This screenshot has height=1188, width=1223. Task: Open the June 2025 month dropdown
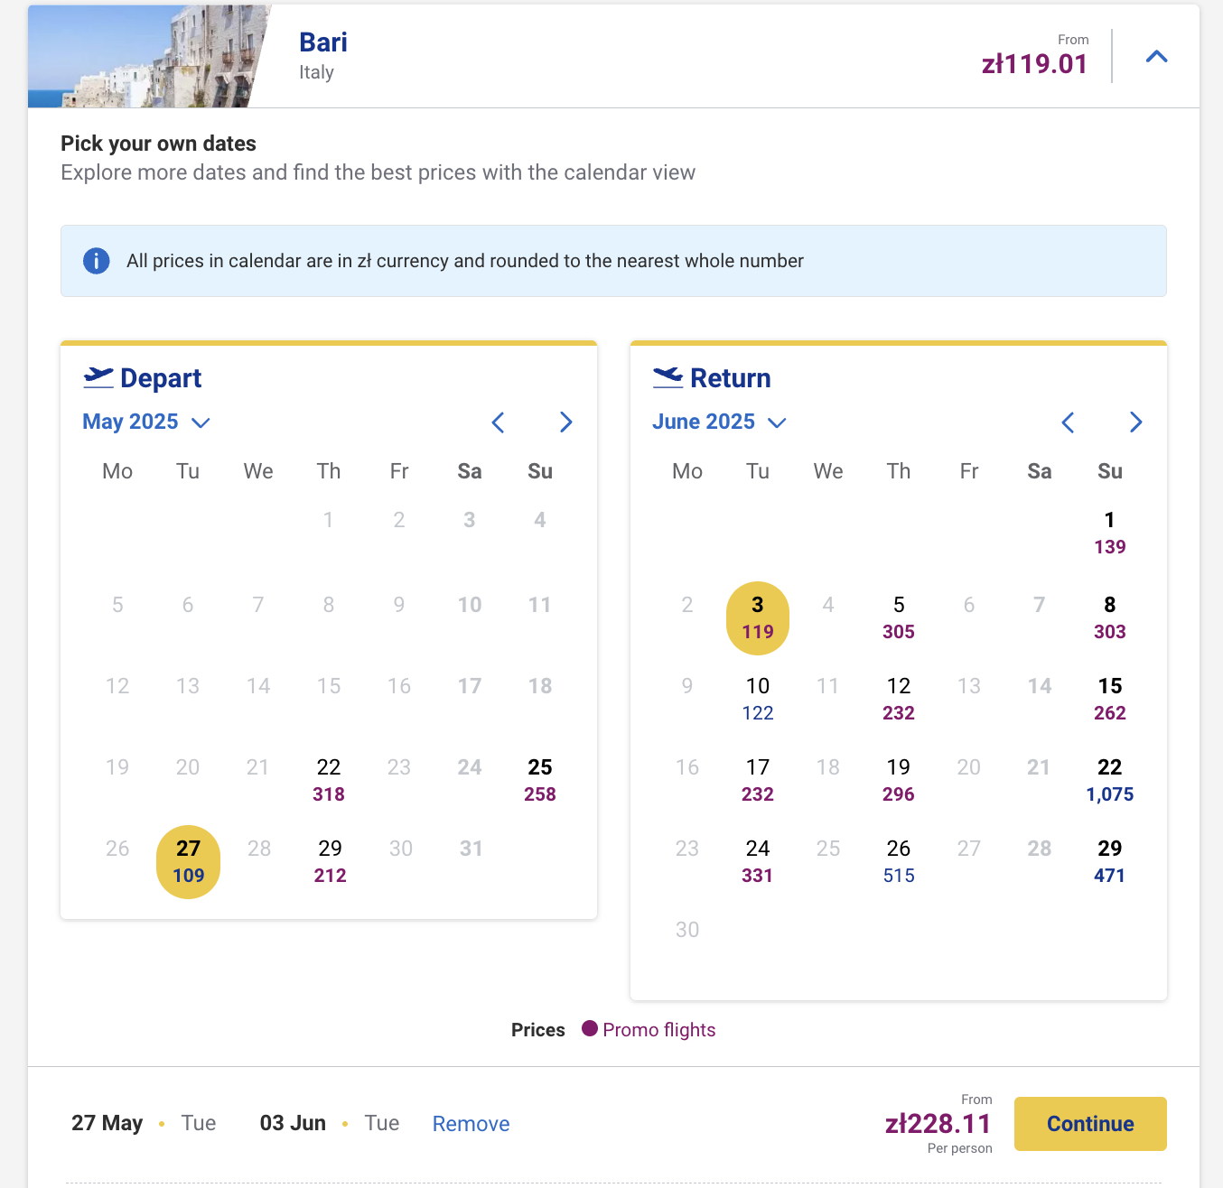pos(719,422)
